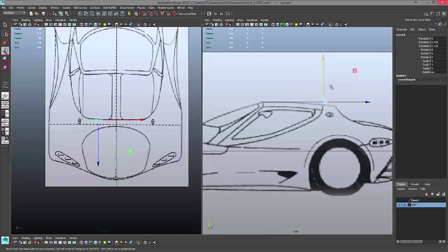Image resolution: width=448 pixels, height=252 pixels.
Task: Click the question mark help icon
Action: [122, 14]
